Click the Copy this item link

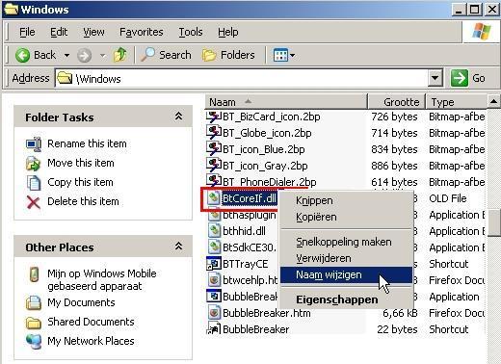pos(80,182)
